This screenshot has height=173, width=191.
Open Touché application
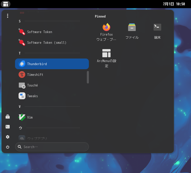pyautogui.click(x=52, y=85)
